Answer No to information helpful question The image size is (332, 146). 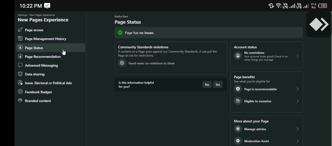pos(207,85)
